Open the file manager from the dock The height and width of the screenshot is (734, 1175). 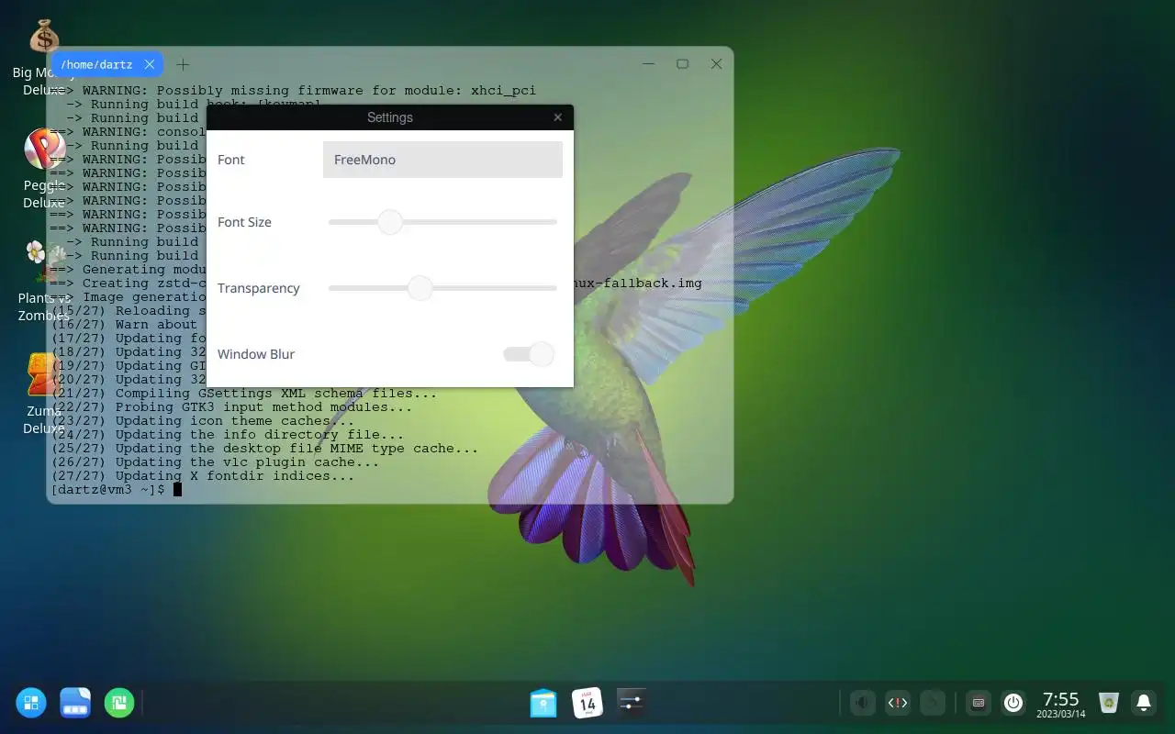coord(543,703)
